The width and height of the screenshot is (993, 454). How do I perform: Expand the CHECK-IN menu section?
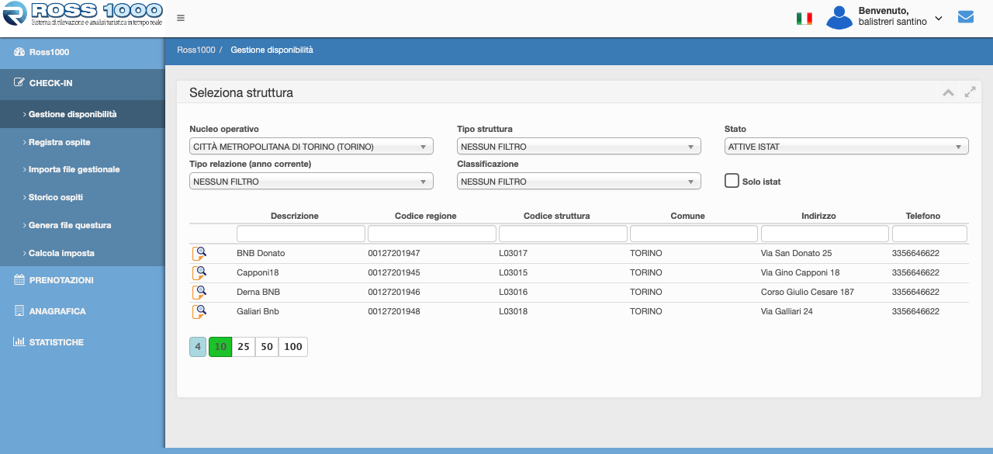tap(82, 83)
